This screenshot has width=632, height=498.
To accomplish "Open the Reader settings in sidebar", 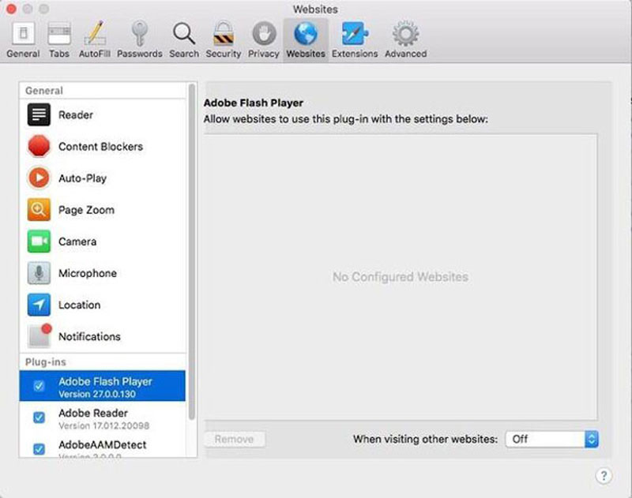I will (x=75, y=115).
